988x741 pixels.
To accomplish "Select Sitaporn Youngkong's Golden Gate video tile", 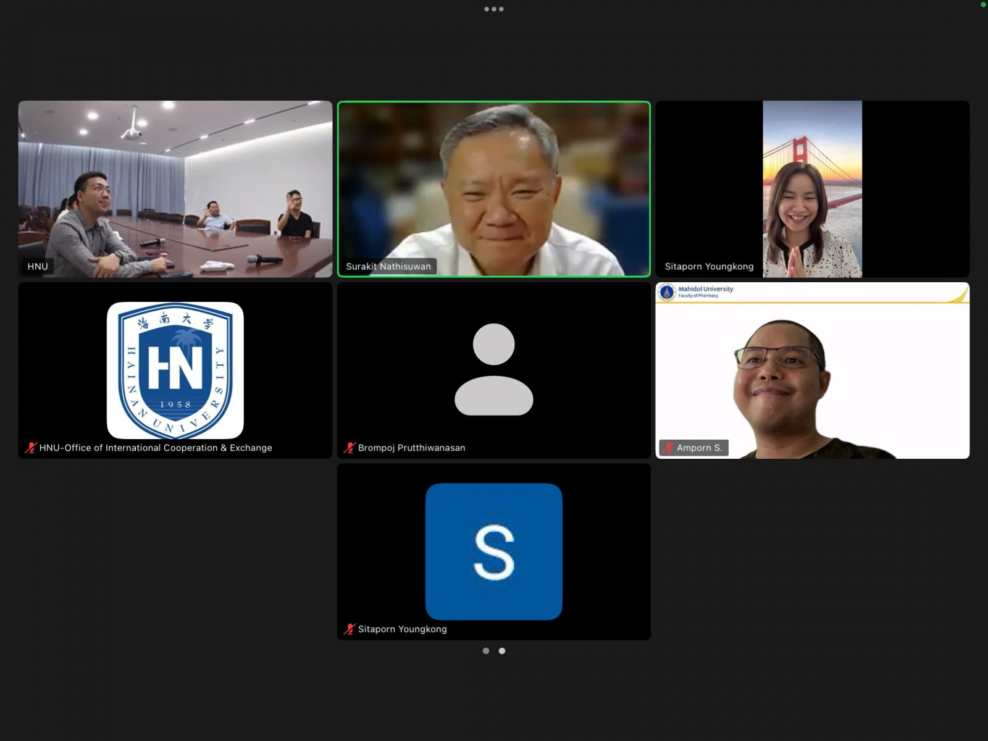I will point(813,189).
